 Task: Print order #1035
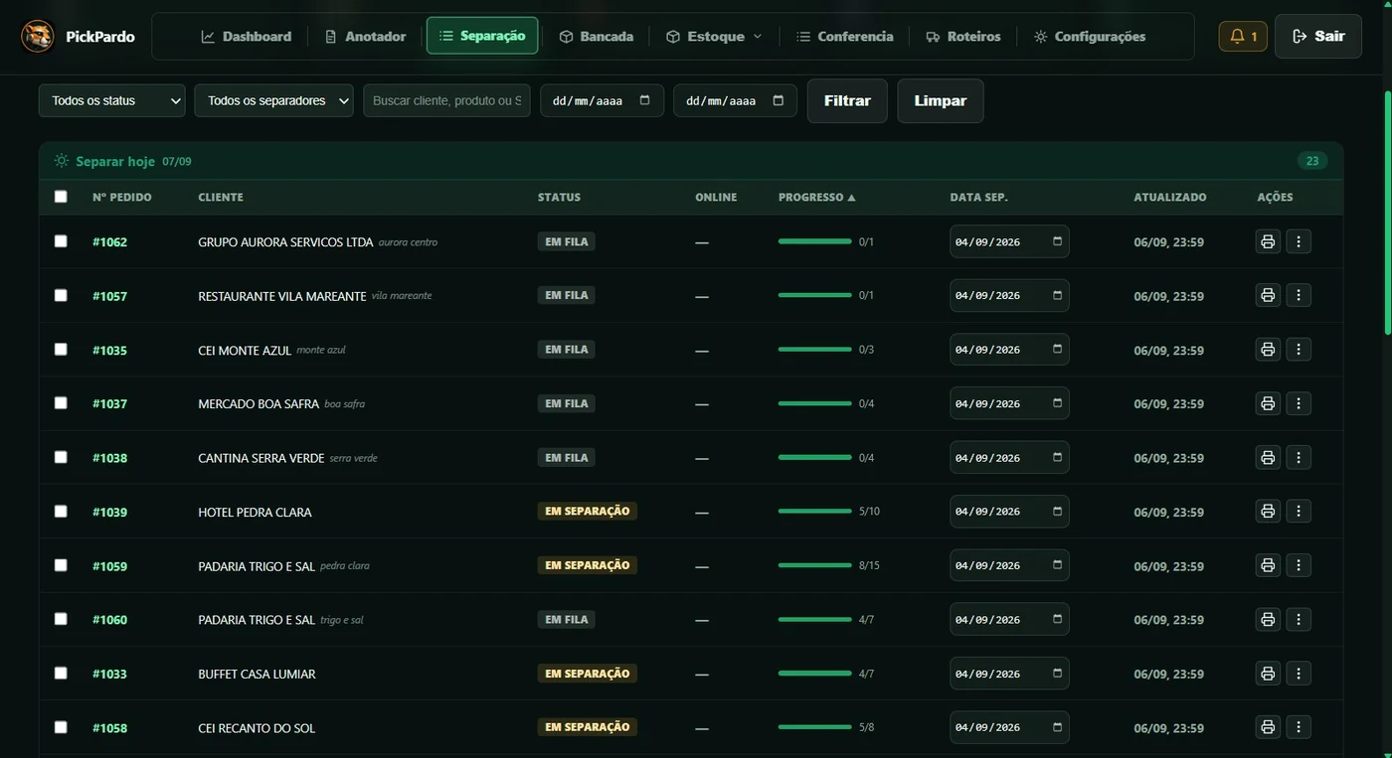1268,350
